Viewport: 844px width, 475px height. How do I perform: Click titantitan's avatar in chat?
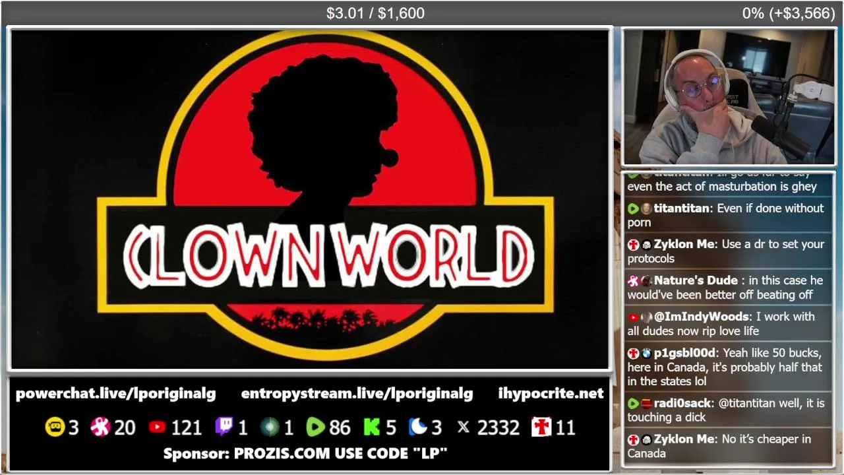click(646, 208)
